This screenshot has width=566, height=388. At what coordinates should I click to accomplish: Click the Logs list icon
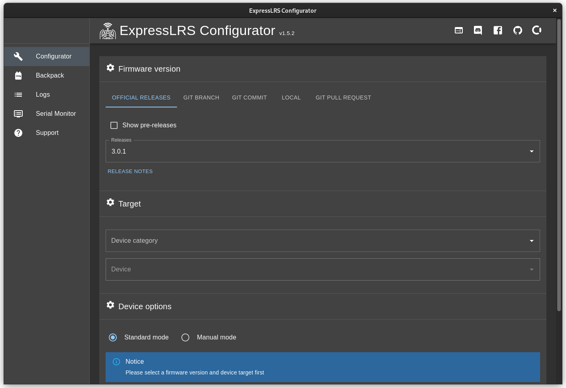(x=18, y=95)
